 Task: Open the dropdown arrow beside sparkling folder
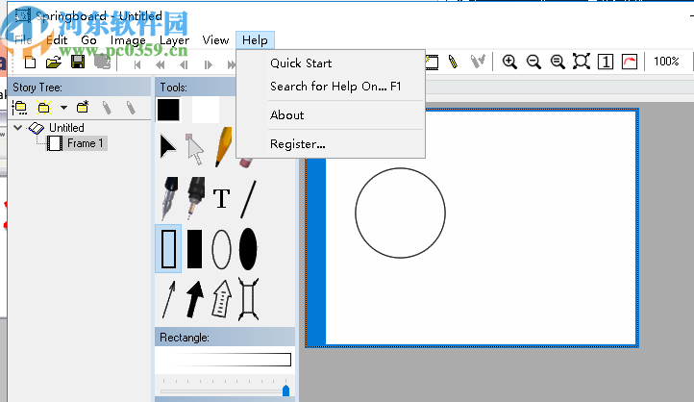tap(63, 108)
